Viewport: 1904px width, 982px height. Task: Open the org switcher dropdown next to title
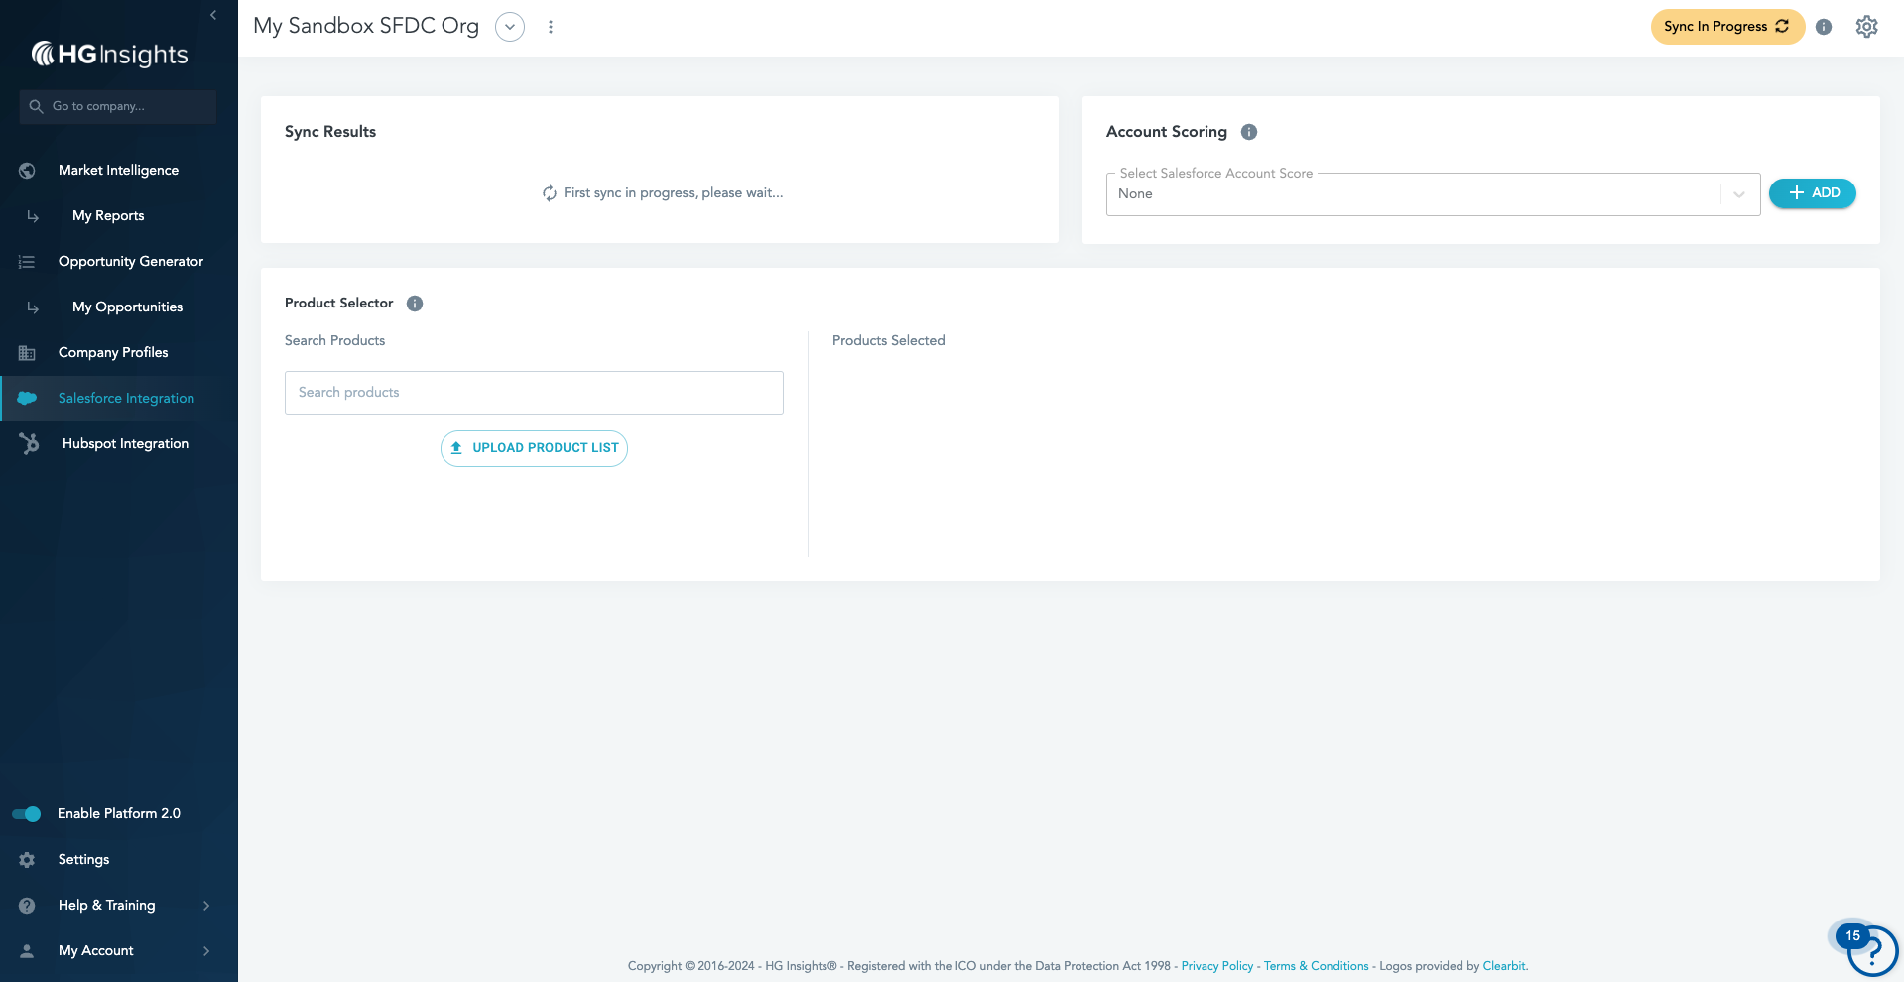pos(510,27)
